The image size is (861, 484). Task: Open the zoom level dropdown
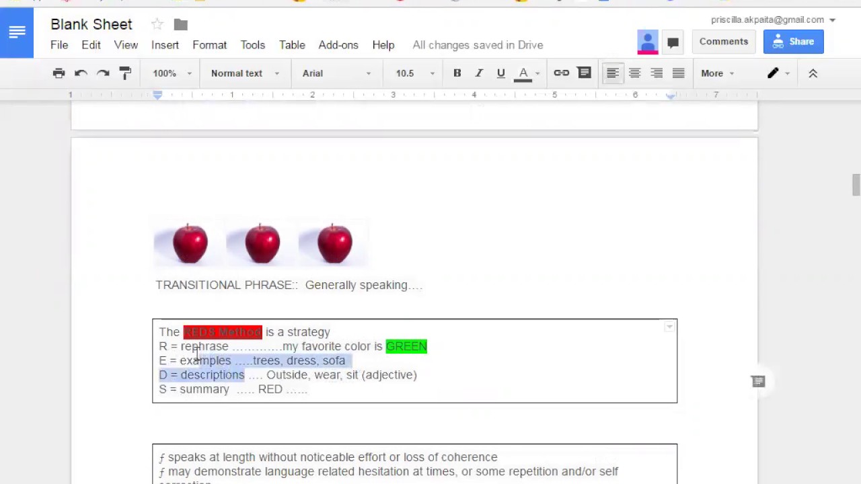pos(172,73)
